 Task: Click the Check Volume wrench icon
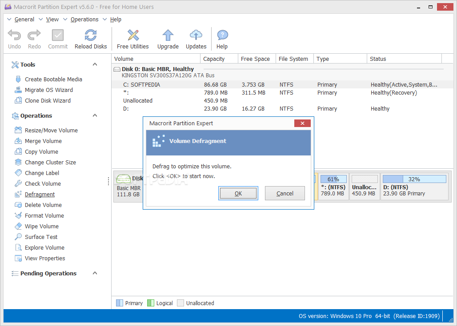pos(18,183)
